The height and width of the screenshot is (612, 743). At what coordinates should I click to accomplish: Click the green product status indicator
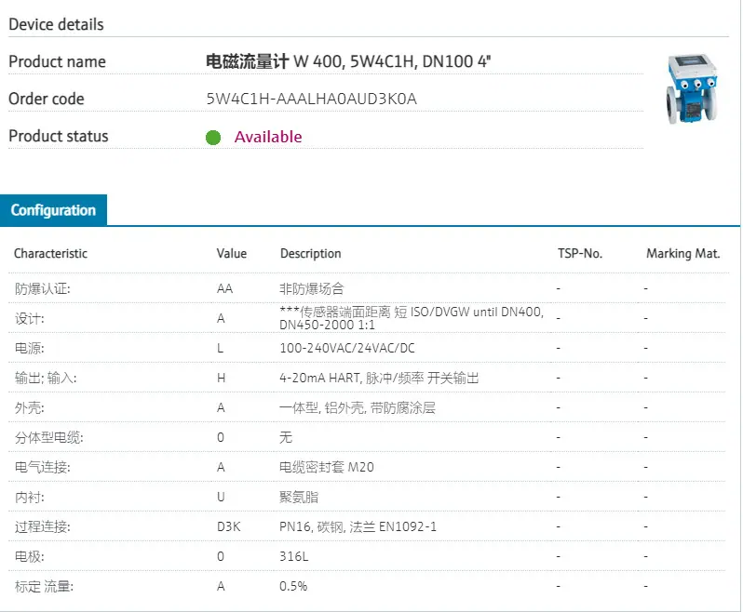213,138
